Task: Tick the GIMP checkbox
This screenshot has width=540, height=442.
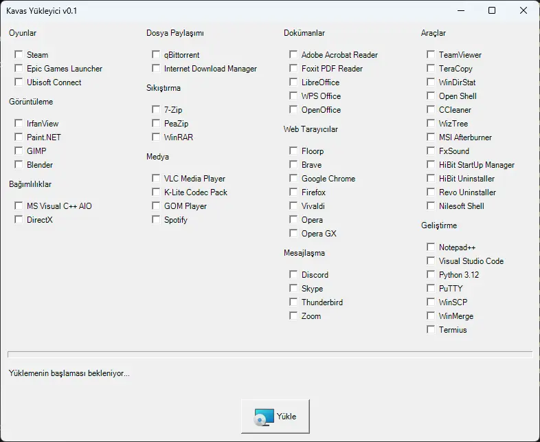Action: [x=19, y=151]
